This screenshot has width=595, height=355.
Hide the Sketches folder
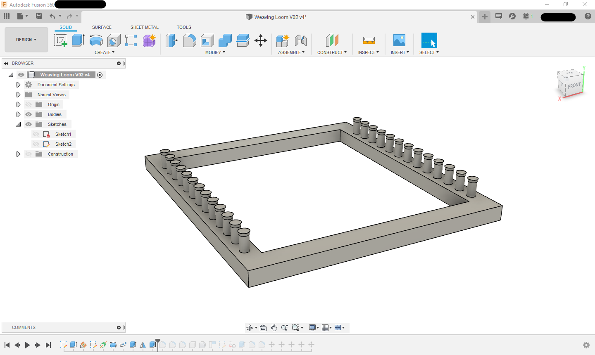click(29, 124)
